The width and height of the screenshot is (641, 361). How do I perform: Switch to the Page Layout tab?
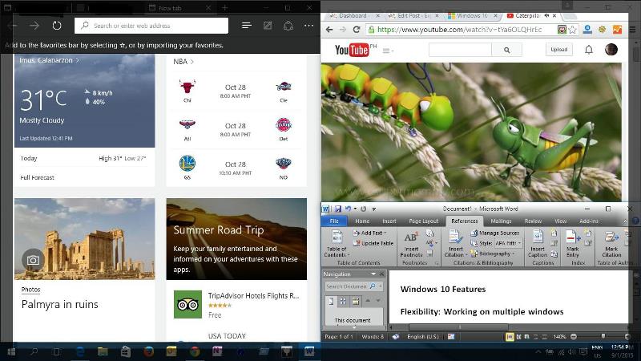coord(424,221)
